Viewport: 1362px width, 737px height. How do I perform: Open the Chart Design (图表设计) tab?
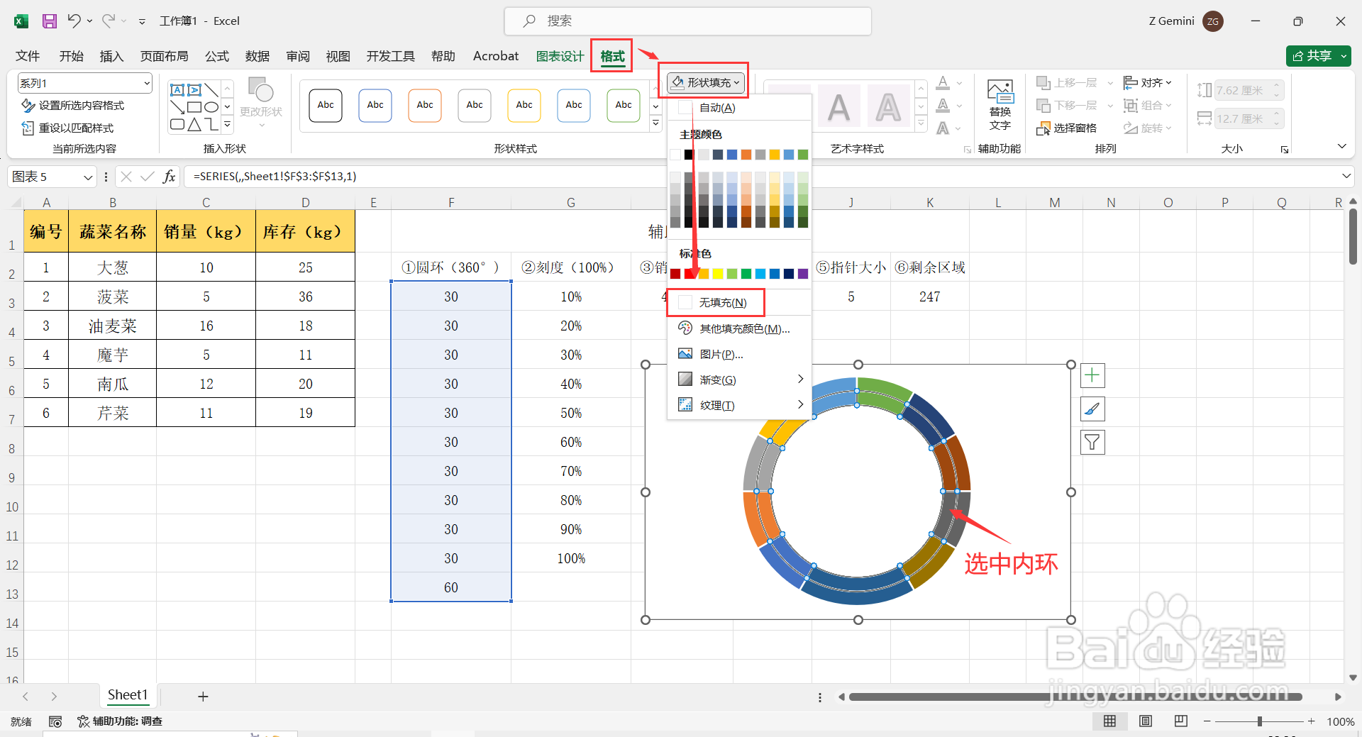pyautogui.click(x=560, y=56)
